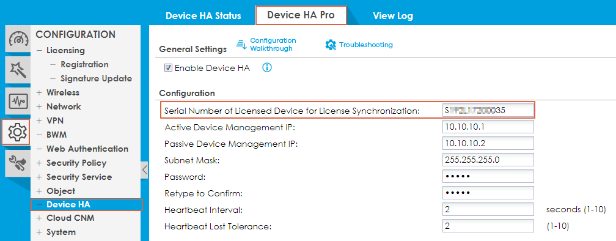Open the Dashboard gauge sidebar icon
This screenshot has width=616, height=241.
coord(17,39)
